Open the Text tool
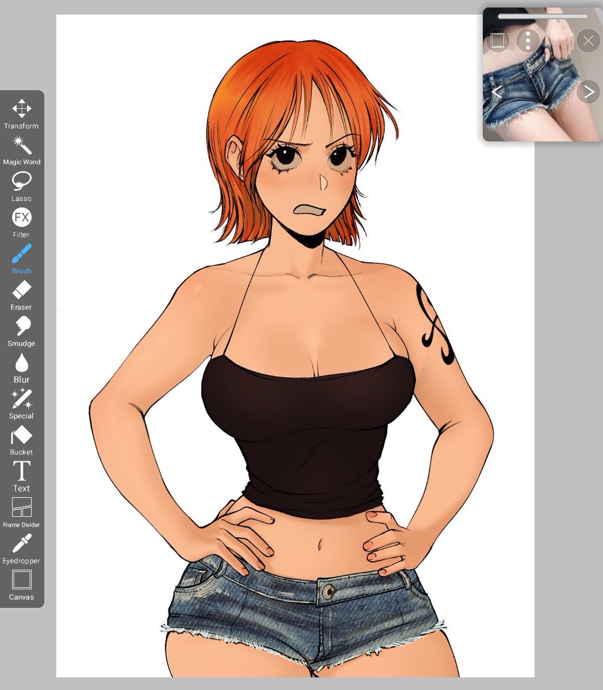 tap(21, 469)
